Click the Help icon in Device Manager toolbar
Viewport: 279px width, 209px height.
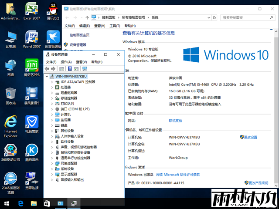70,69
